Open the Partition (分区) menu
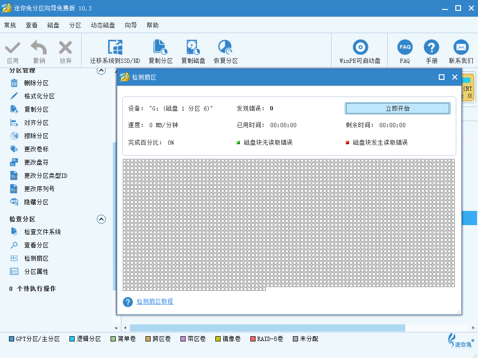The height and width of the screenshot is (358, 478). (x=75, y=25)
